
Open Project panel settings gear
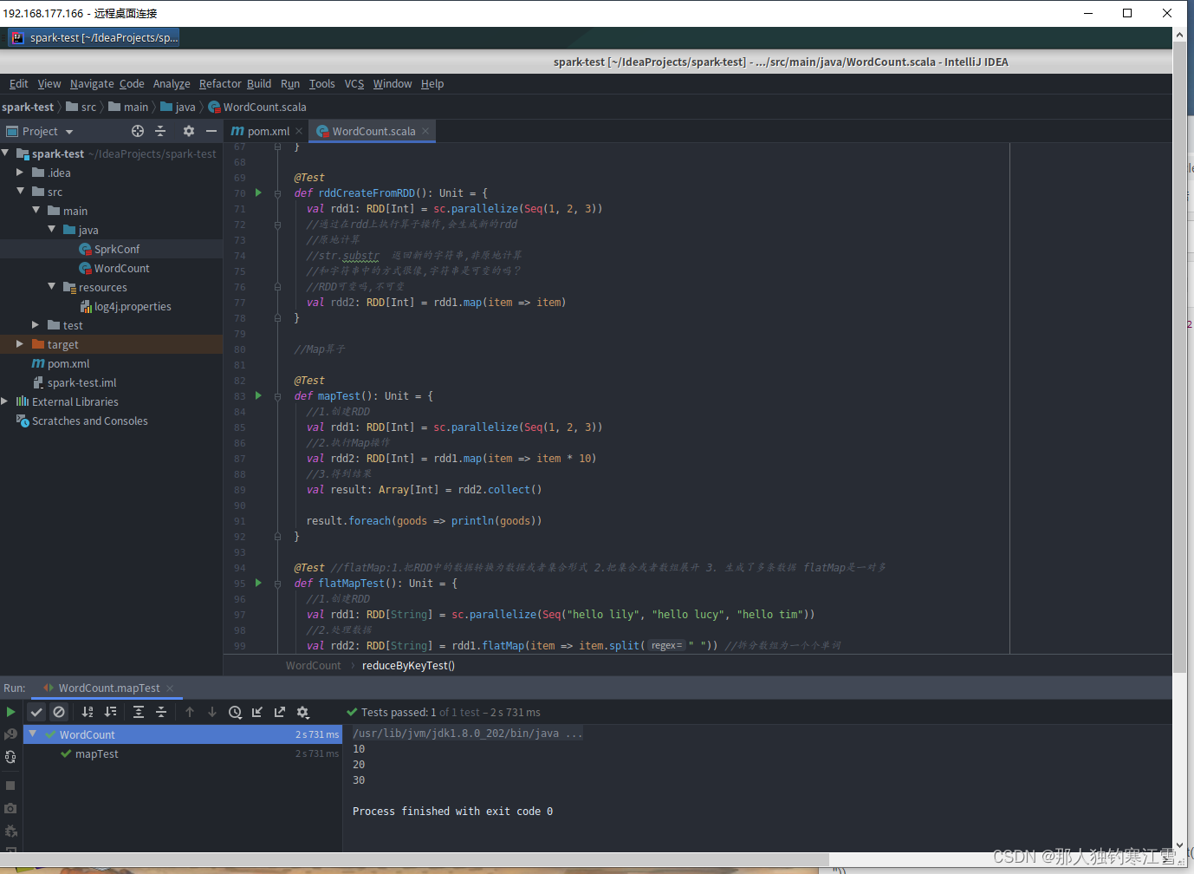(189, 131)
